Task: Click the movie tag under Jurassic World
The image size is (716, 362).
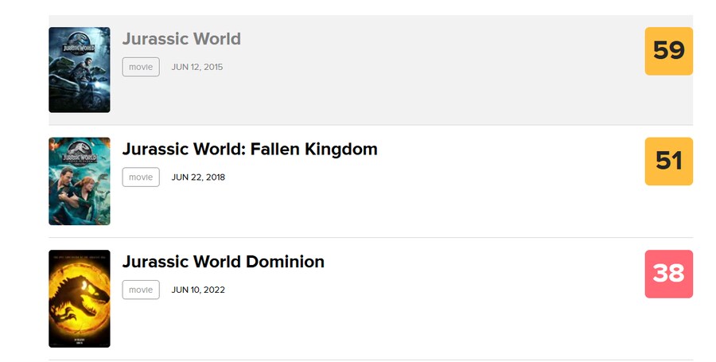Action: coord(141,67)
